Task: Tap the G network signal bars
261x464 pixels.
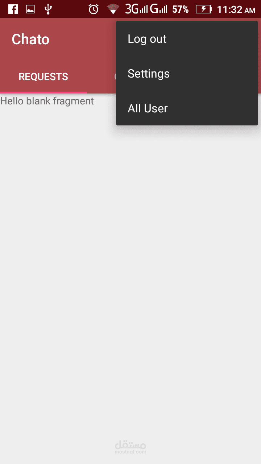Action: point(159,9)
